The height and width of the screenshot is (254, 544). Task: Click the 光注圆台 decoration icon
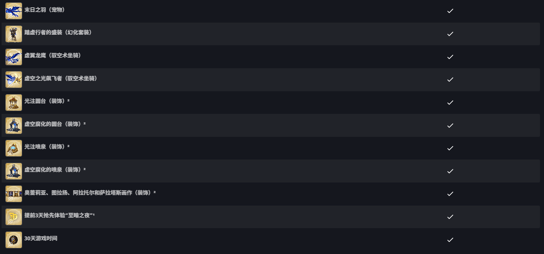point(13,103)
